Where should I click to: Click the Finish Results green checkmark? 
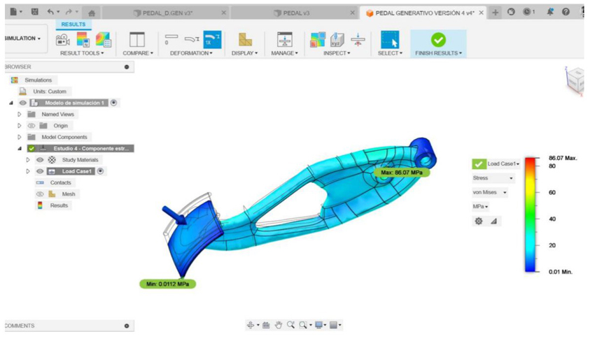(x=438, y=39)
